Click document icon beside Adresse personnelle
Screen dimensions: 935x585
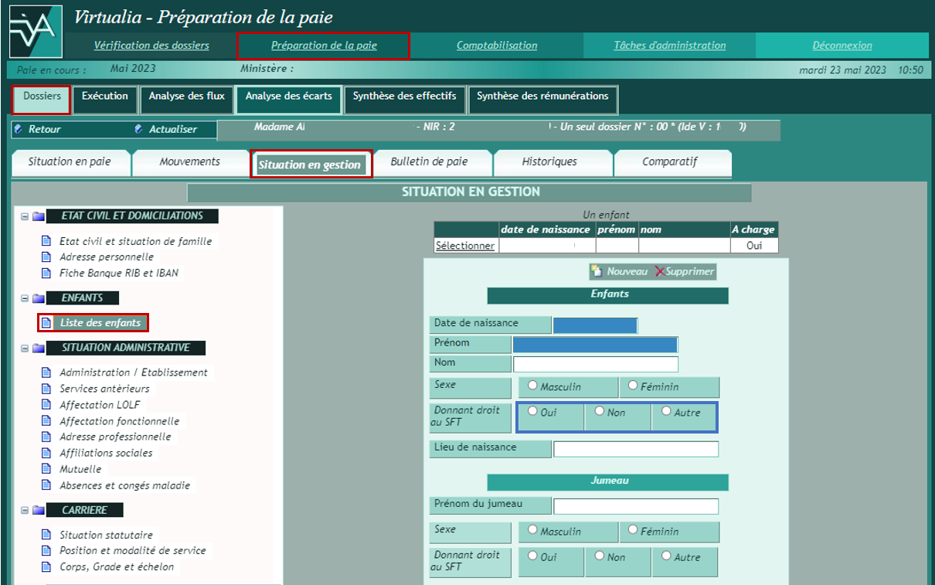[46, 257]
